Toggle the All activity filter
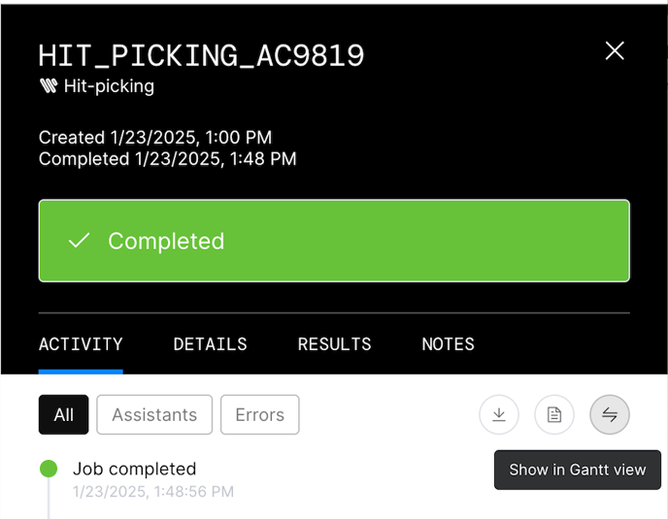The image size is (668, 519). pos(63,414)
